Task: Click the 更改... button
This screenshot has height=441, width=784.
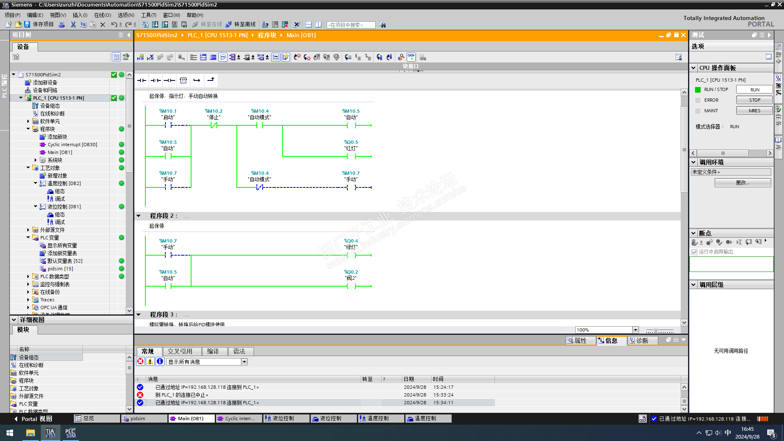Action: [742, 183]
